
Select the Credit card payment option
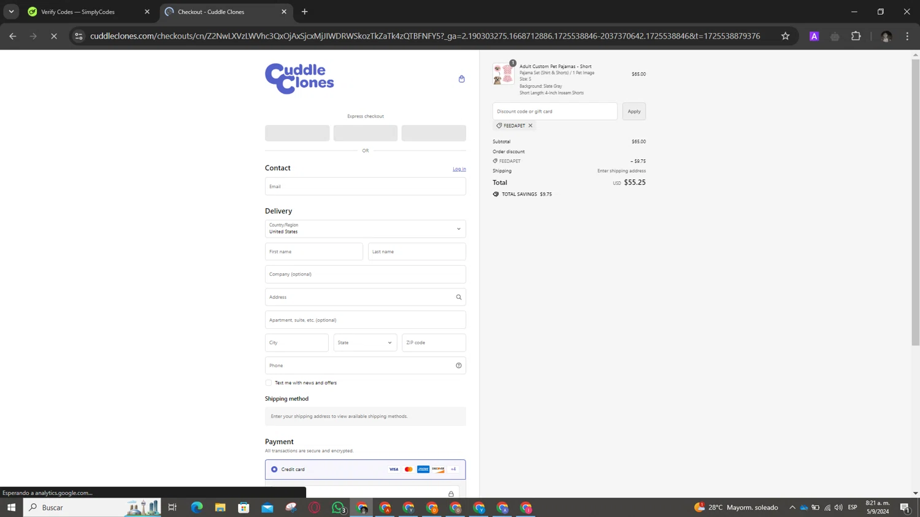(274, 469)
